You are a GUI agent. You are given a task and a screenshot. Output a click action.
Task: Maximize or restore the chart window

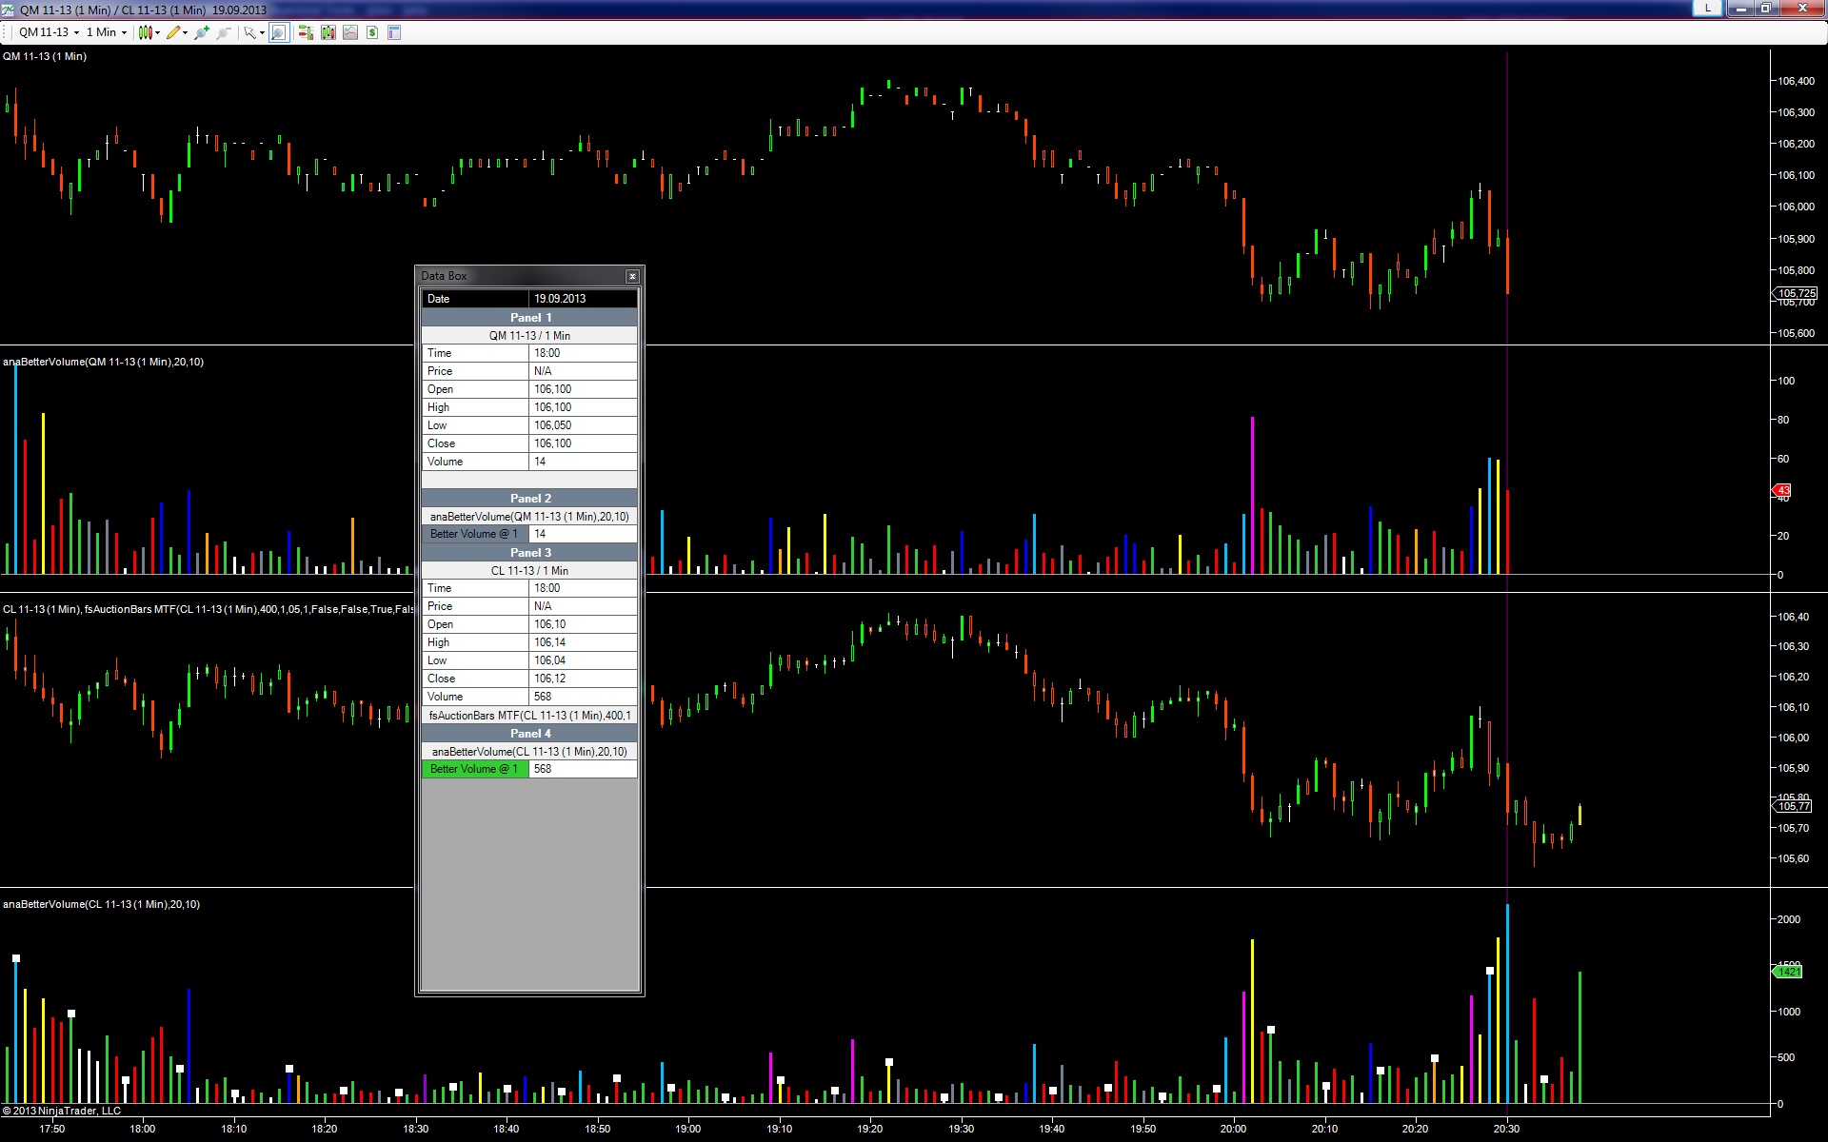pyautogui.click(x=1765, y=9)
